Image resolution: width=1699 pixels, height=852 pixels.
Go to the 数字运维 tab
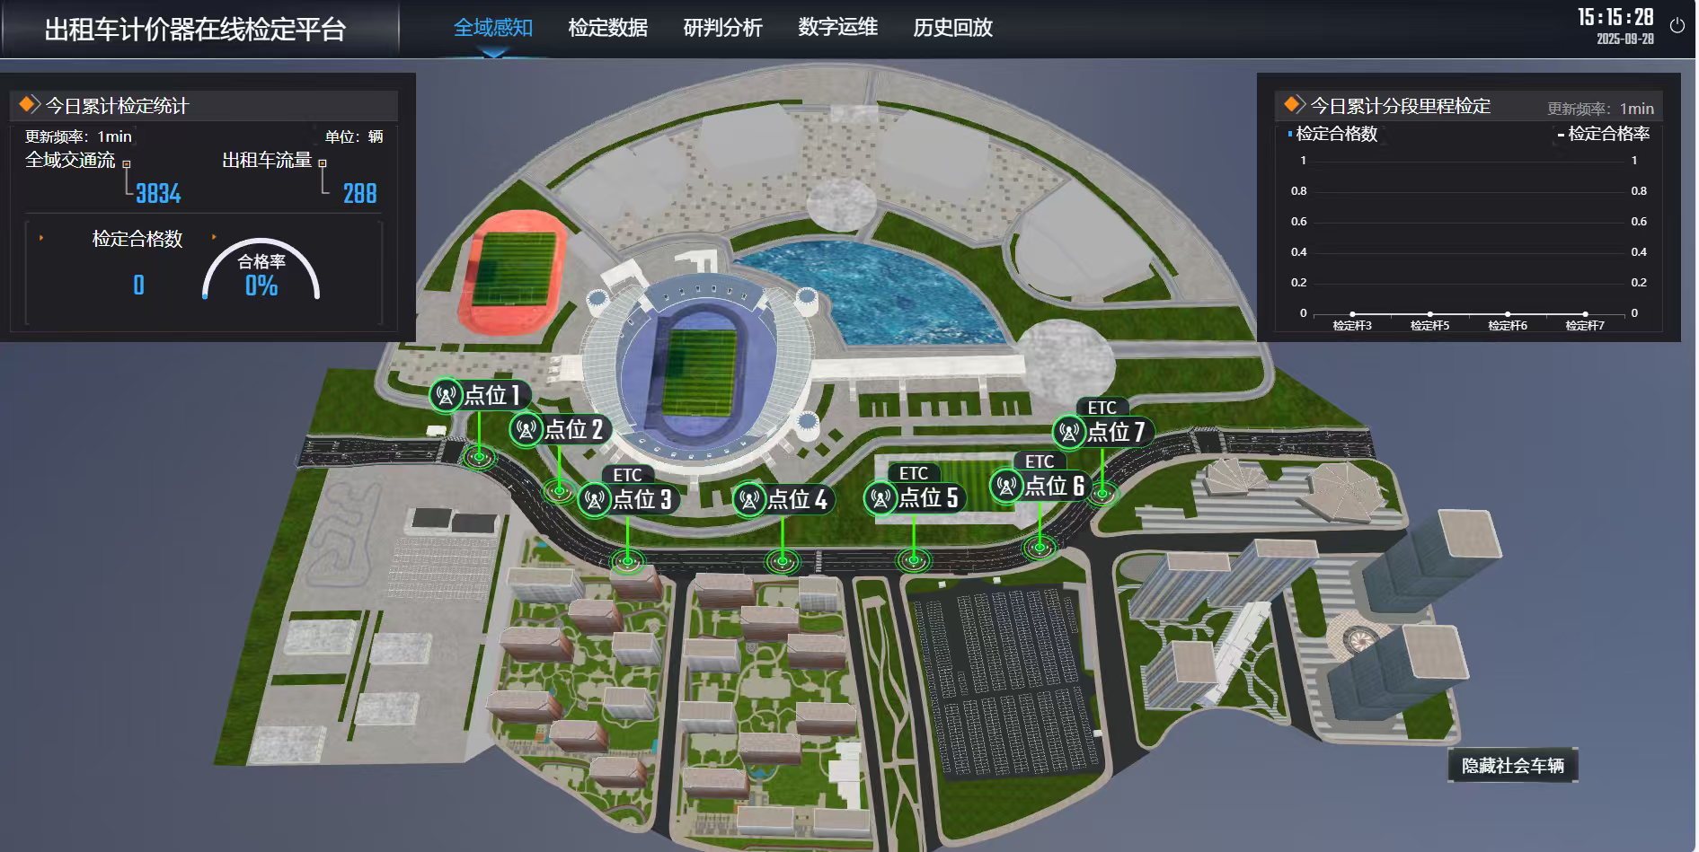pyautogui.click(x=838, y=28)
